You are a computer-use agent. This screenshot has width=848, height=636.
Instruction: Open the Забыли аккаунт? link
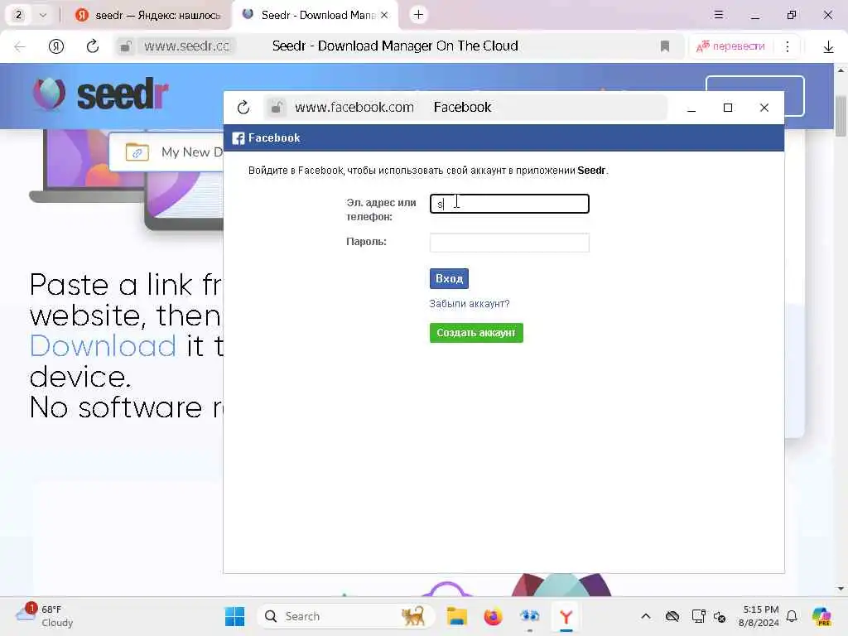[x=470, y=304]
